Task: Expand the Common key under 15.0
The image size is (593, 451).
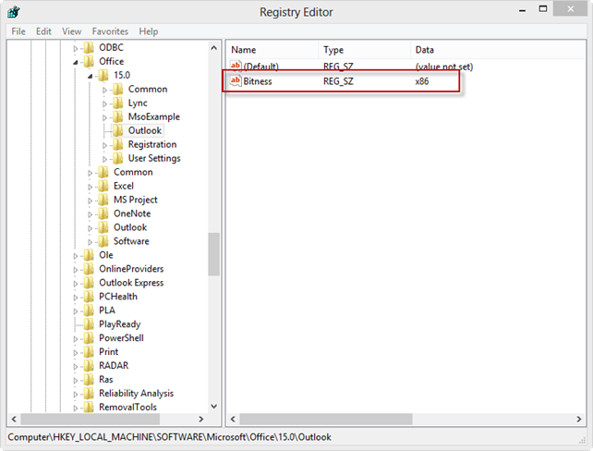Action: point(104,90)
